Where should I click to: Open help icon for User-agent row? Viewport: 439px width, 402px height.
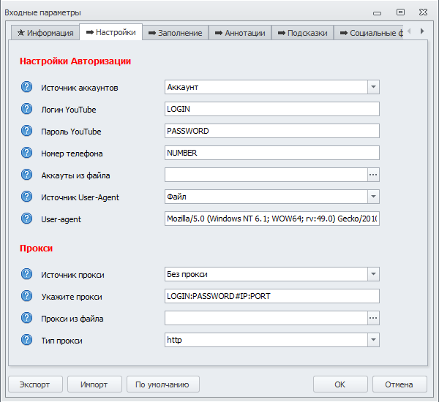coord(26,219)
